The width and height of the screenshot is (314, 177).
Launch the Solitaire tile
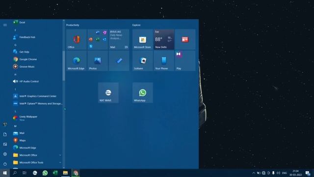tap(143, 60)
